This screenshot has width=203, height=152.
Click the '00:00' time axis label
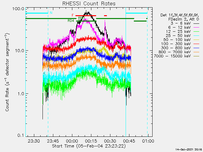click(x=72, y=141)
